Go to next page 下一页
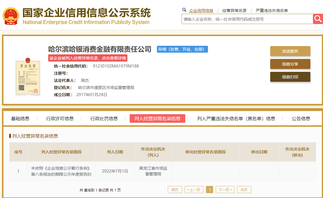This screenshot has height=198, width=323. 225,190
